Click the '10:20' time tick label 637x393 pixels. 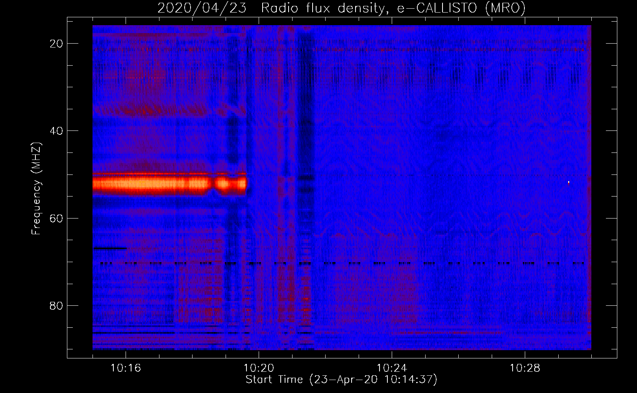tap(259, 368)
